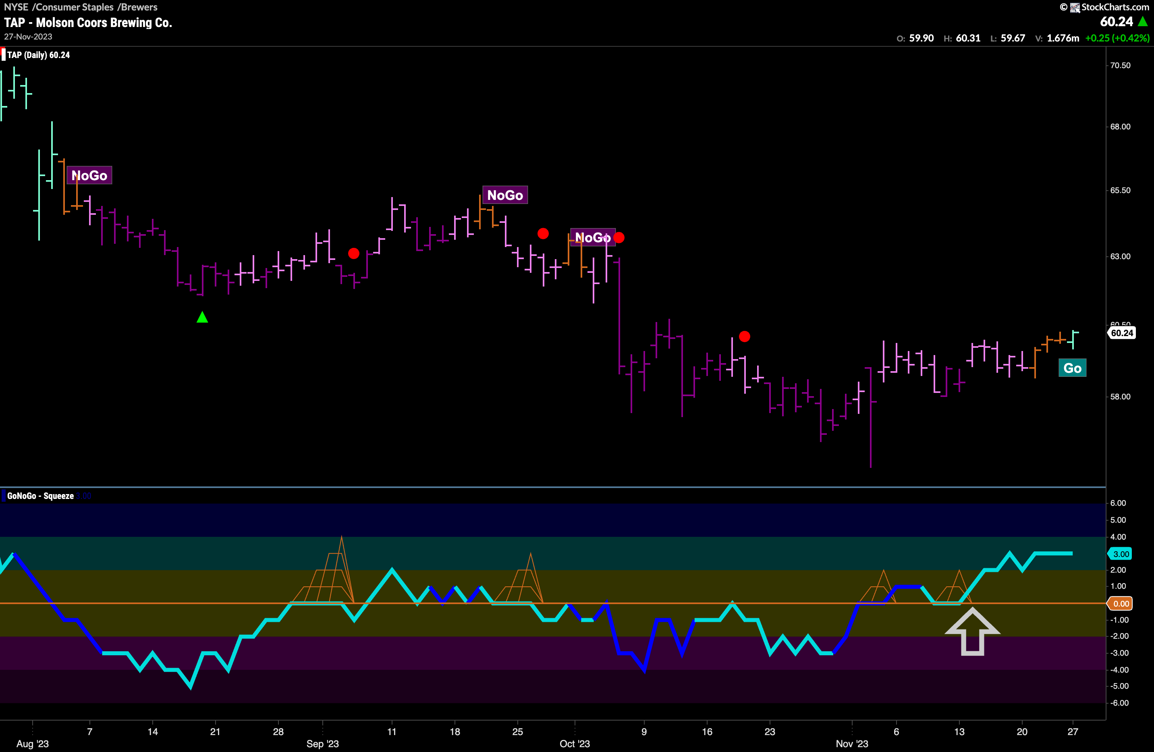Click the 63.00 price axis label
Viewport: 1154px width, 752px height.
click(1120, 256)
